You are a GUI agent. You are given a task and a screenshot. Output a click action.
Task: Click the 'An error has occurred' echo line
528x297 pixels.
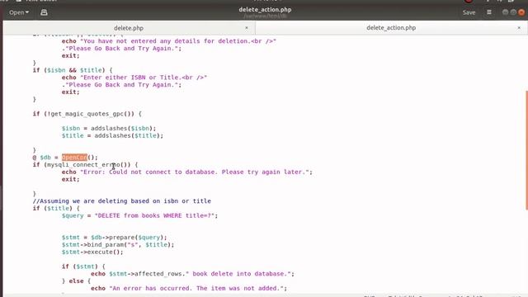(189, 288)
